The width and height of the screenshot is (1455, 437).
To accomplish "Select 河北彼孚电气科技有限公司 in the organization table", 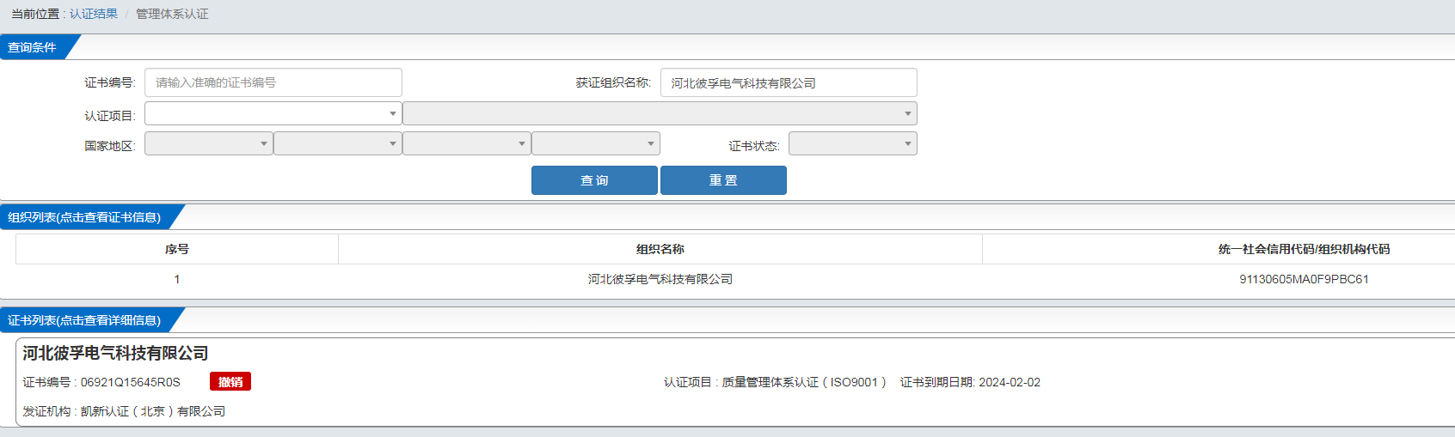I will click(x=660, y=279).
